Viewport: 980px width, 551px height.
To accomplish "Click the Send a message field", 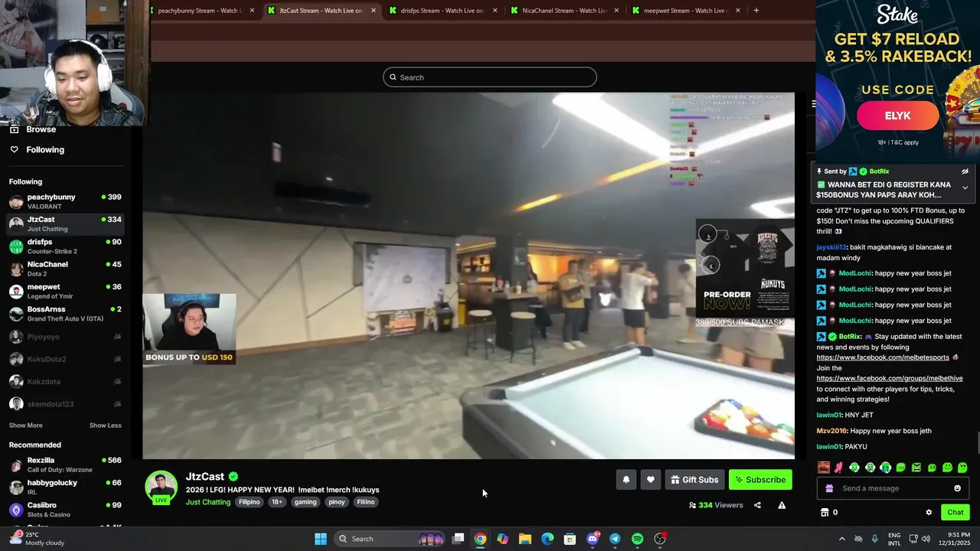I will point(893,488).
